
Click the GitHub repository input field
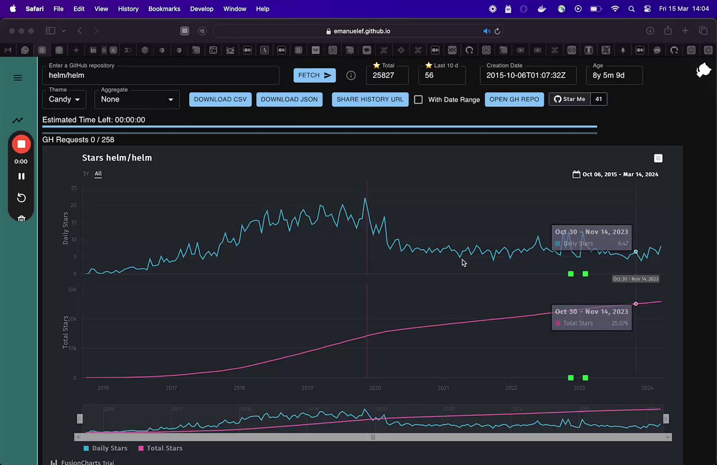161,76
